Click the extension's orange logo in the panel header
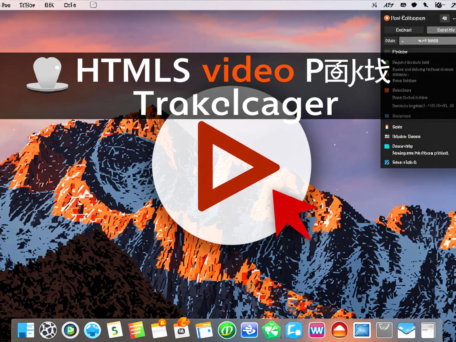 coord(387,18)
